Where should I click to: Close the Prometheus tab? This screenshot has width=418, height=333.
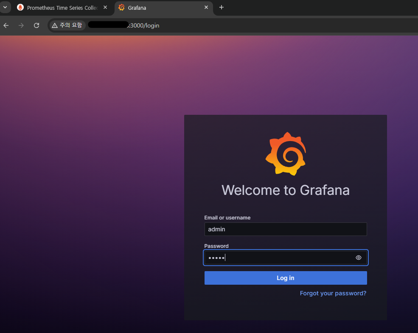pyautogui.click(x=105, y=8)
